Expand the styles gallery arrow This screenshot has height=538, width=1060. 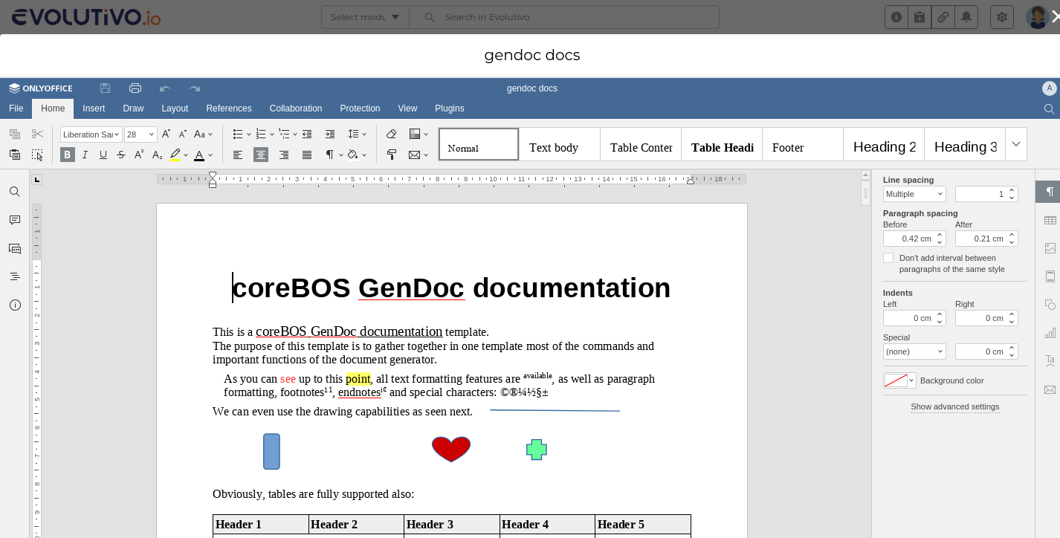pos(1016,144)
